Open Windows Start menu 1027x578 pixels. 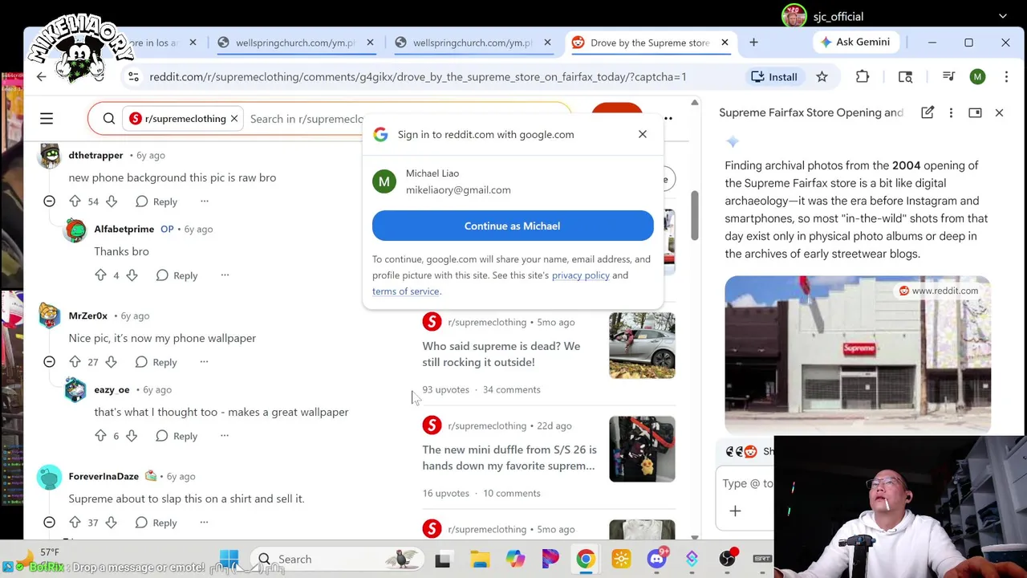tap(229, 559)
